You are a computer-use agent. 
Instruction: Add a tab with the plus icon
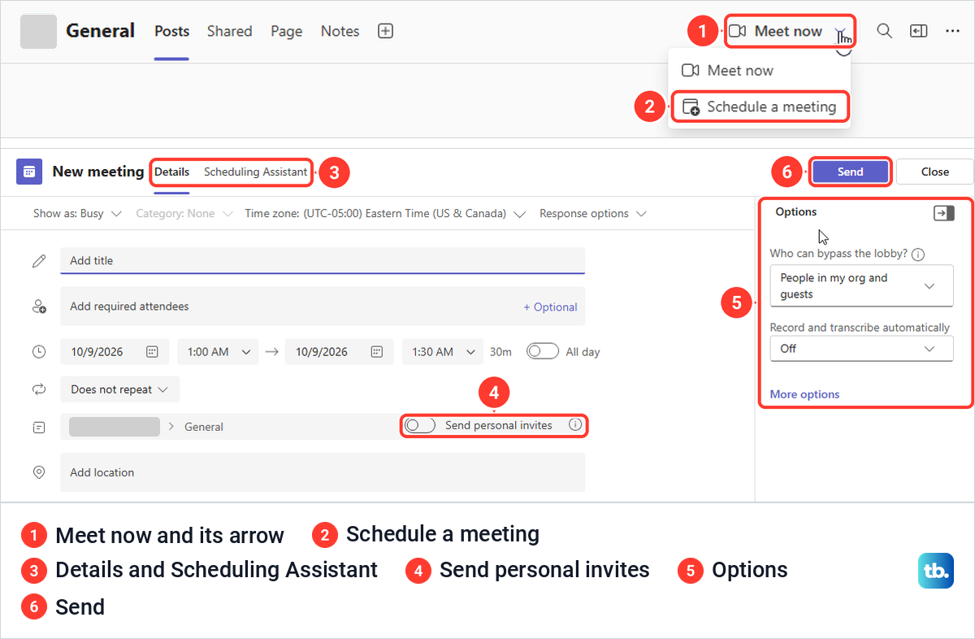pyautogui.click(x=386, y=31)
